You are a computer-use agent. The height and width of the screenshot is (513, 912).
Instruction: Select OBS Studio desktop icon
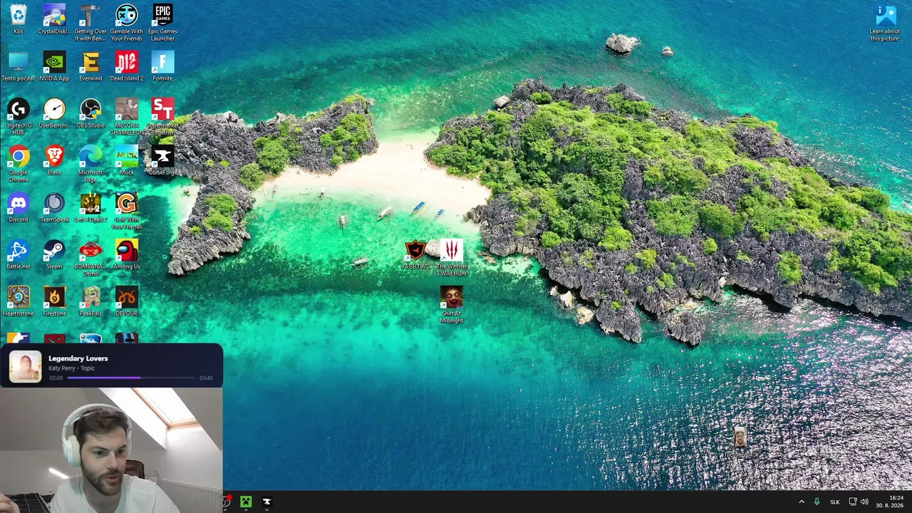[90, 113]
